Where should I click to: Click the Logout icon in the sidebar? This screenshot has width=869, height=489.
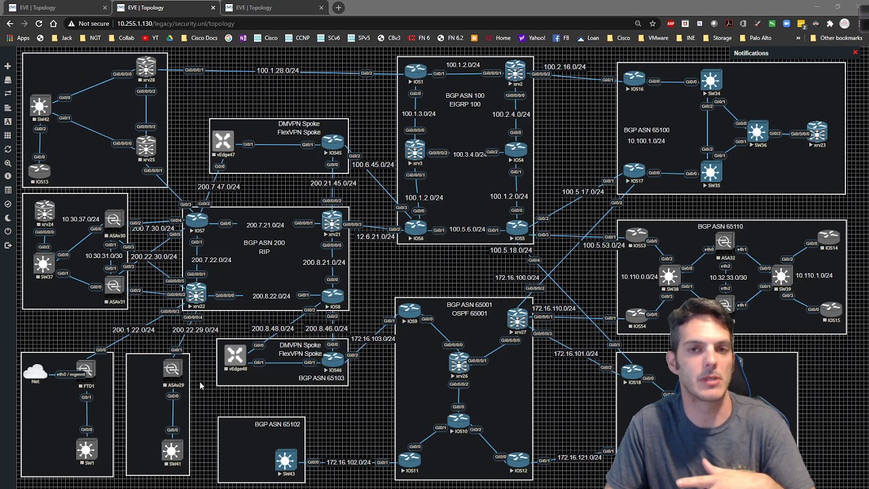point(7,245)
